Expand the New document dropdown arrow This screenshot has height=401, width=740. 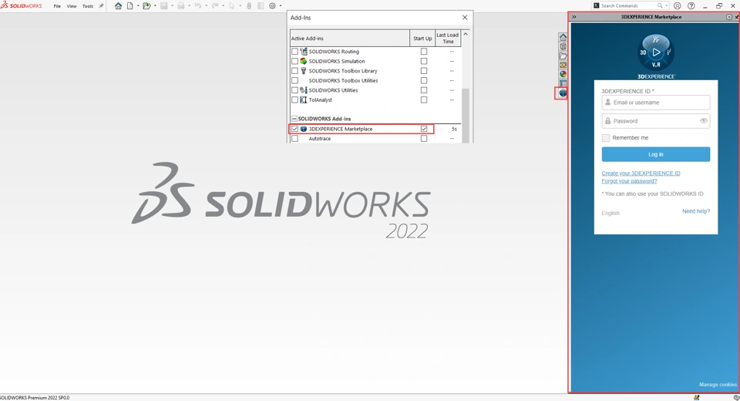[x=138, y=5]
